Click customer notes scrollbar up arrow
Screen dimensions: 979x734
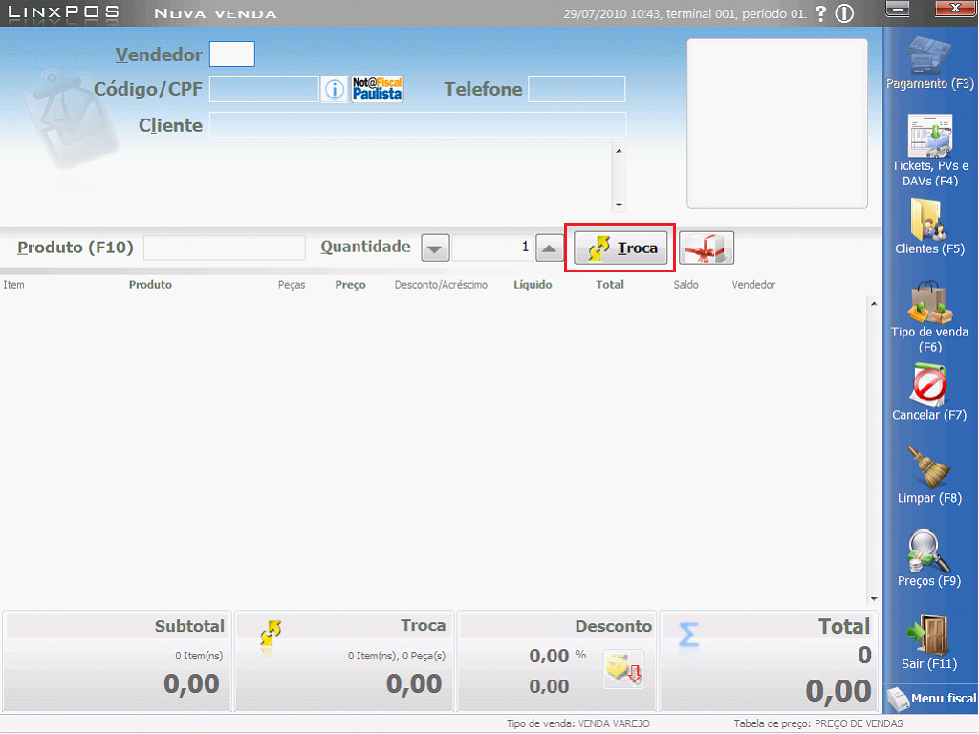619,150
